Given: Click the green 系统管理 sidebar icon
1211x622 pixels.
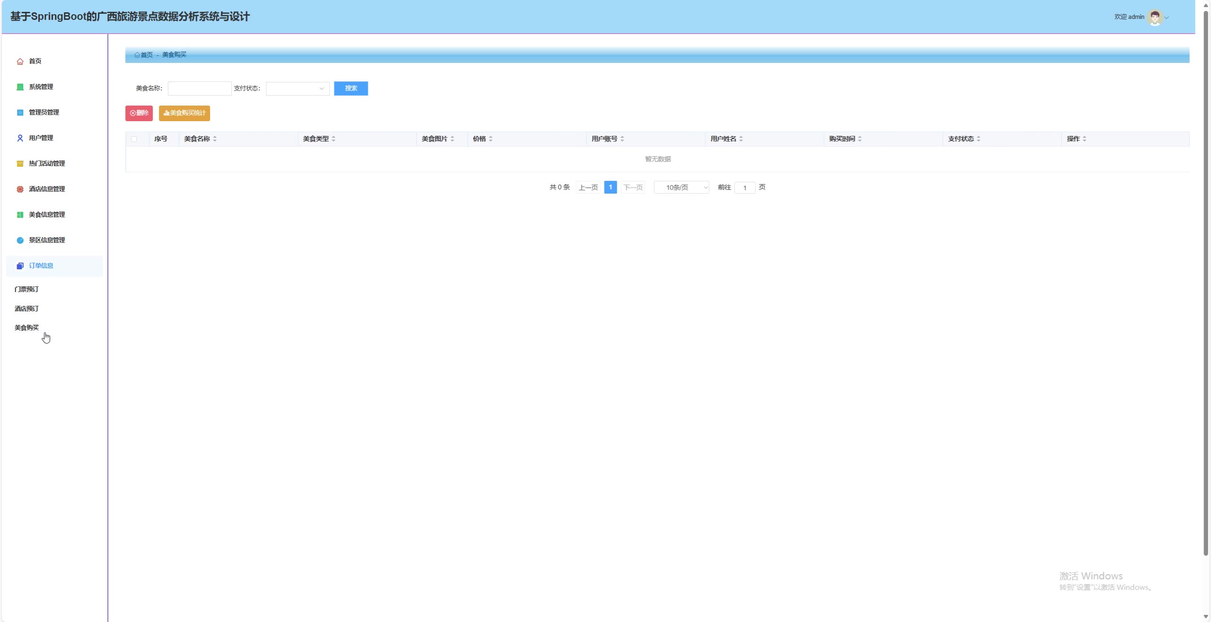Looking at the screenshot, I should (x=20, y=87).
